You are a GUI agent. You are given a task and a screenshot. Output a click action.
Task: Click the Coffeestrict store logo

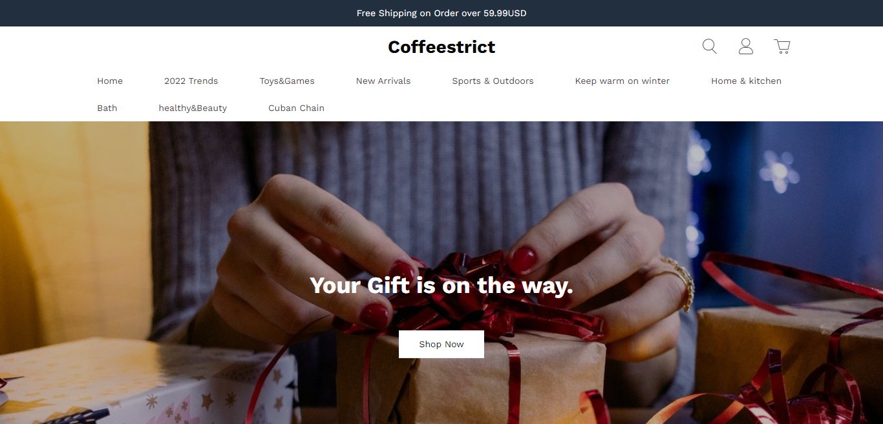click(441, 46)
